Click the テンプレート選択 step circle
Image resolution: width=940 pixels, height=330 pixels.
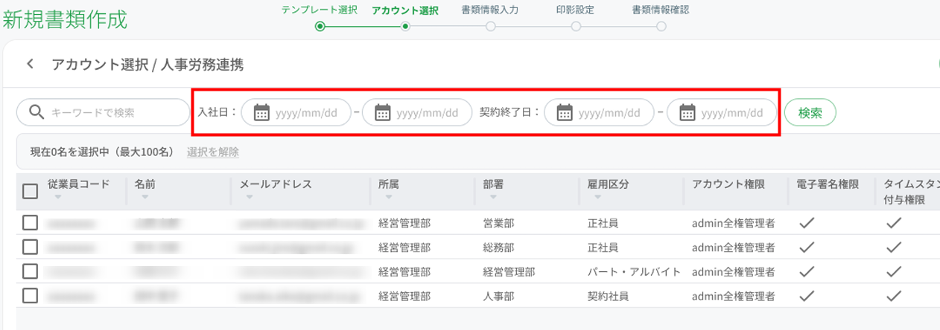pyautogui.click(x=320, y=26)
